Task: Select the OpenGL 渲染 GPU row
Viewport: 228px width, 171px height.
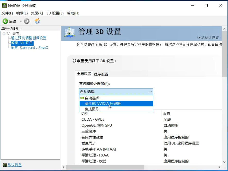Action: pos(151,125)
